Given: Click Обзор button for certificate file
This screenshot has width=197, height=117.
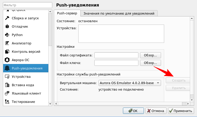Looking at the screenshot, I should pyautogui.click(x=150, y=55).
